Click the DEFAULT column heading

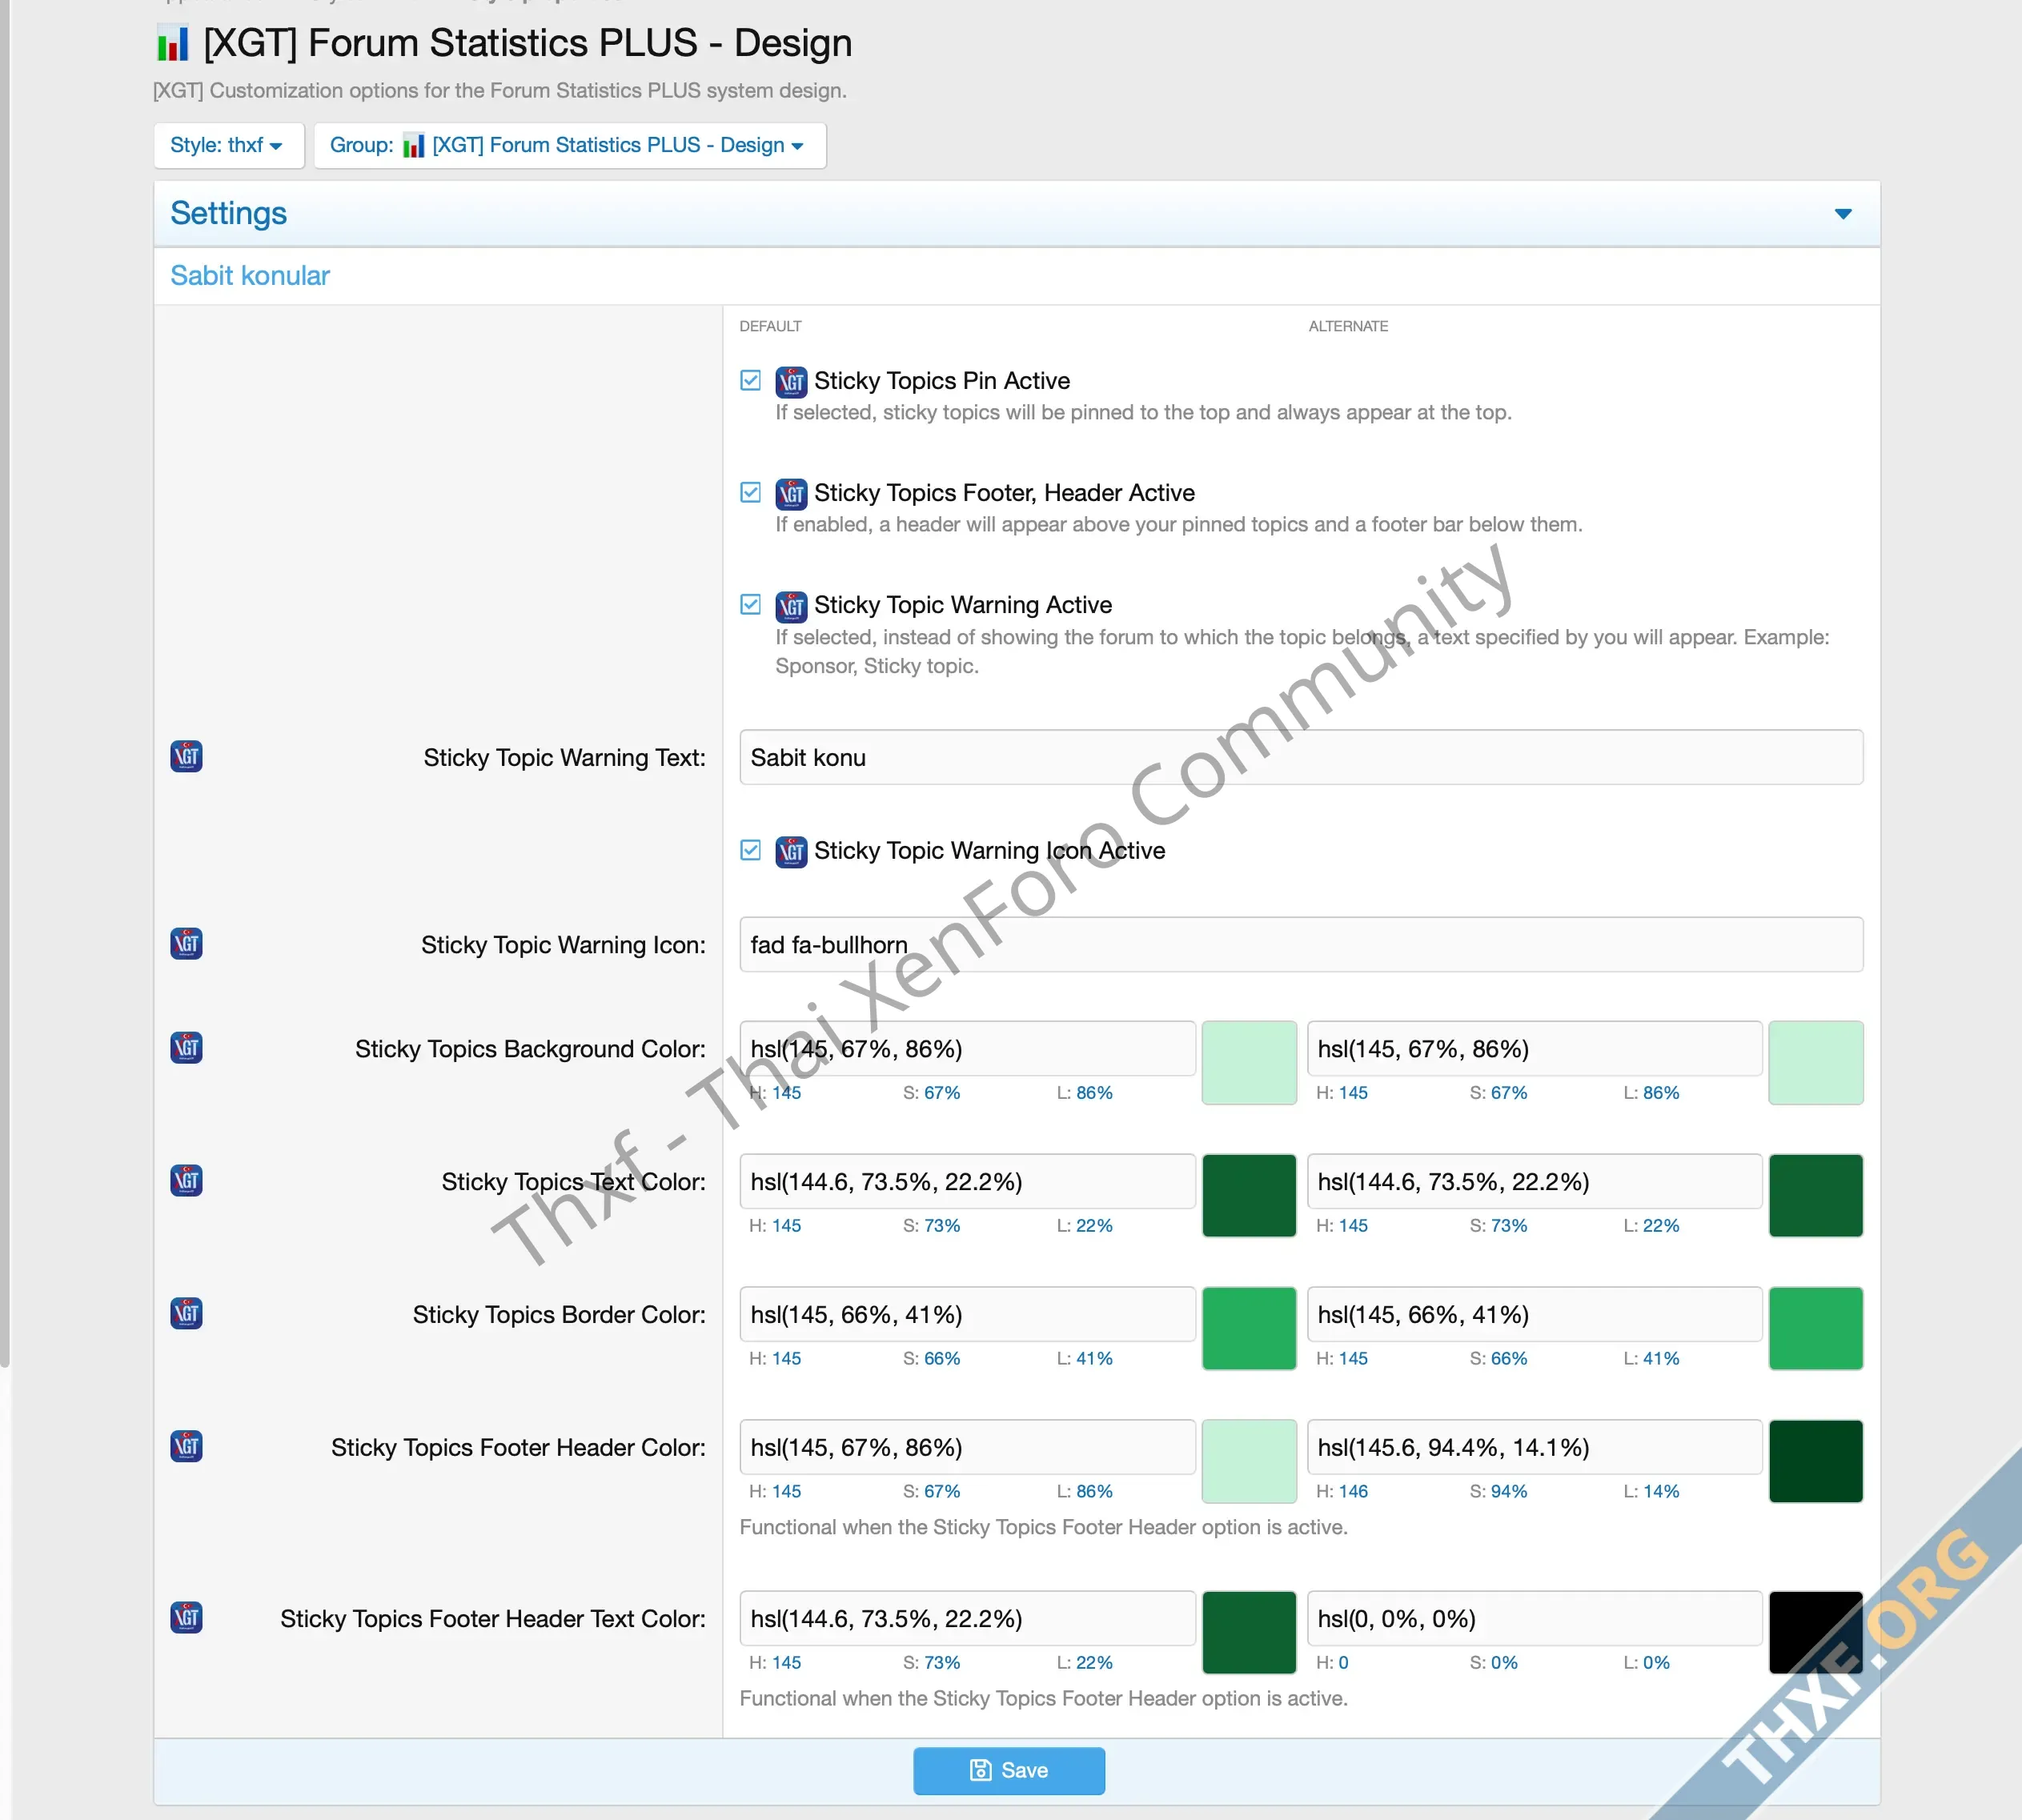[x=770, y=326]
